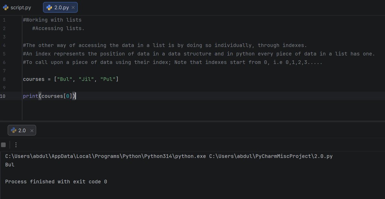Viewport: 385px width, 199px height.
Task: Click the 'Bul' output line in console
Action: (10, 165)
